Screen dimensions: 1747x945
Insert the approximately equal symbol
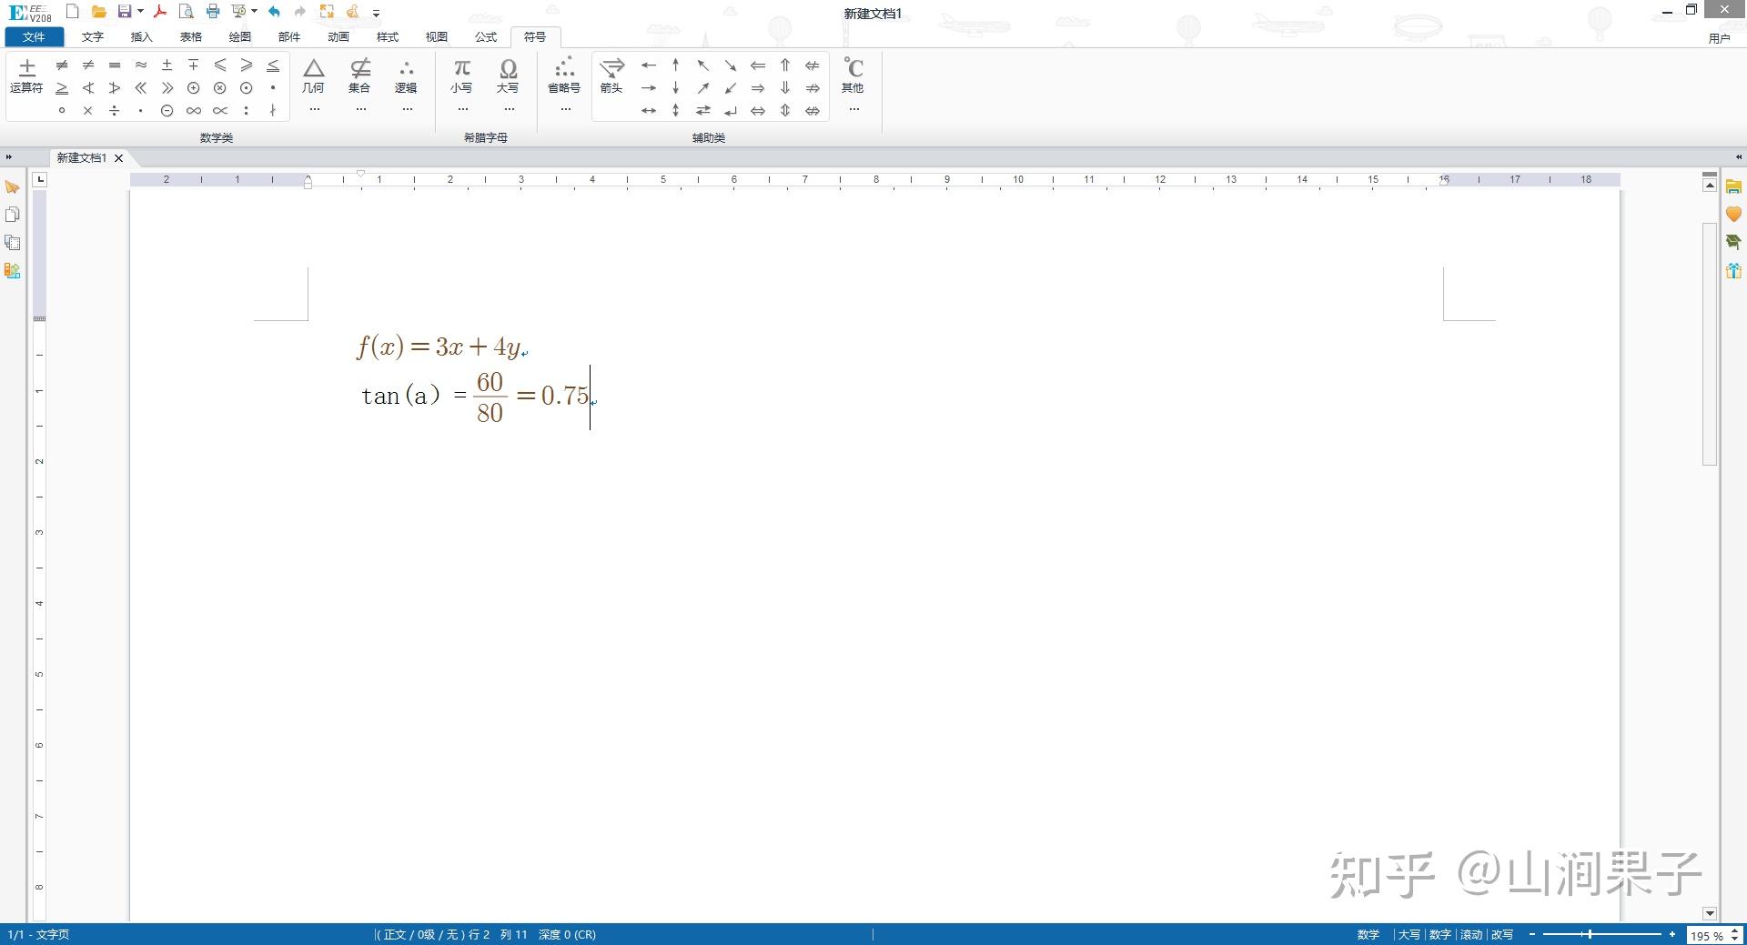(141, 65)
